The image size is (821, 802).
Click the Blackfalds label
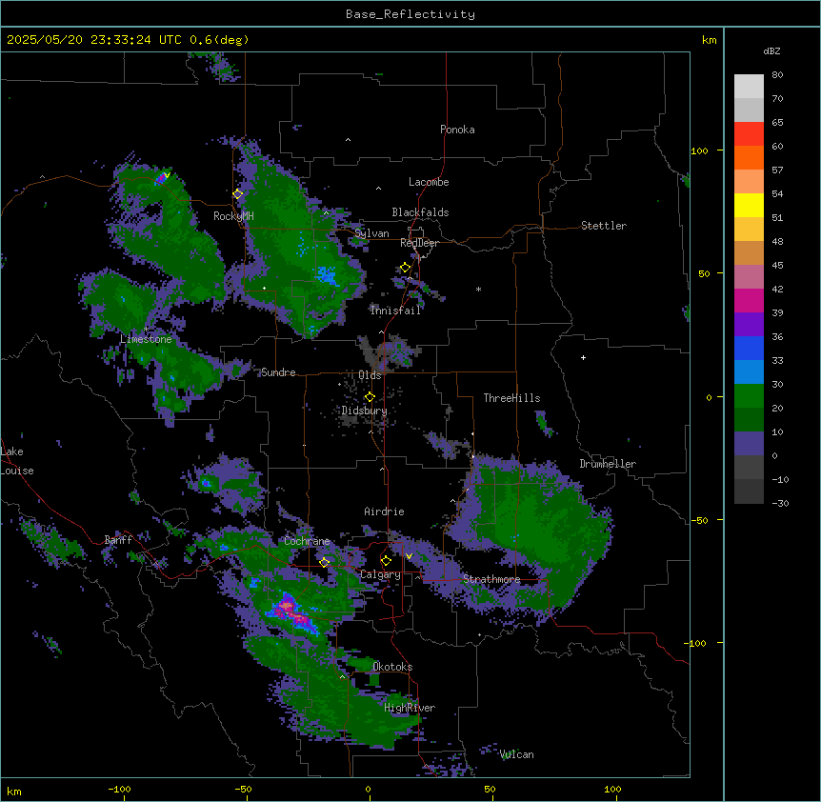(420, 212)
